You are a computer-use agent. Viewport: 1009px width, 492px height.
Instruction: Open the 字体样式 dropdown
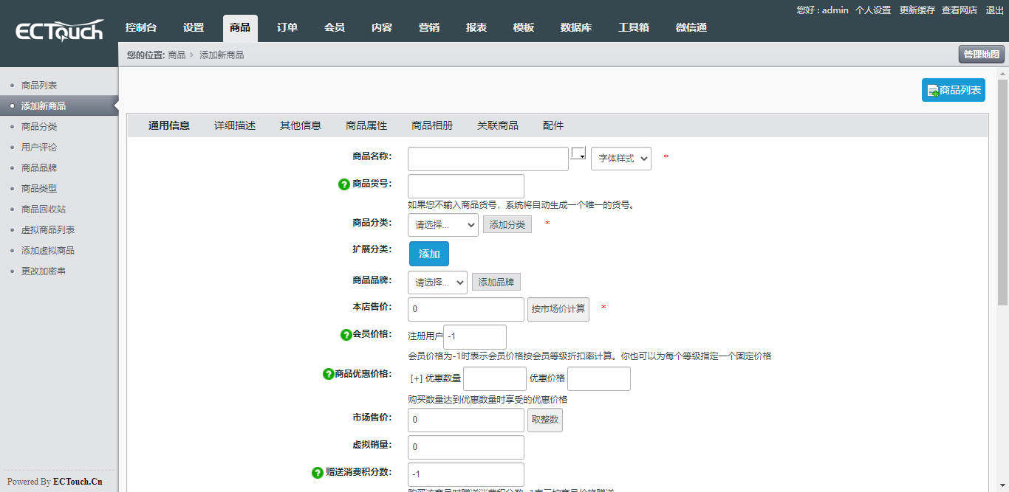coord(621,159)
